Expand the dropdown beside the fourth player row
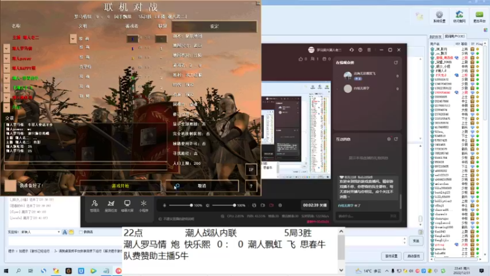 [x=7, y=68]
